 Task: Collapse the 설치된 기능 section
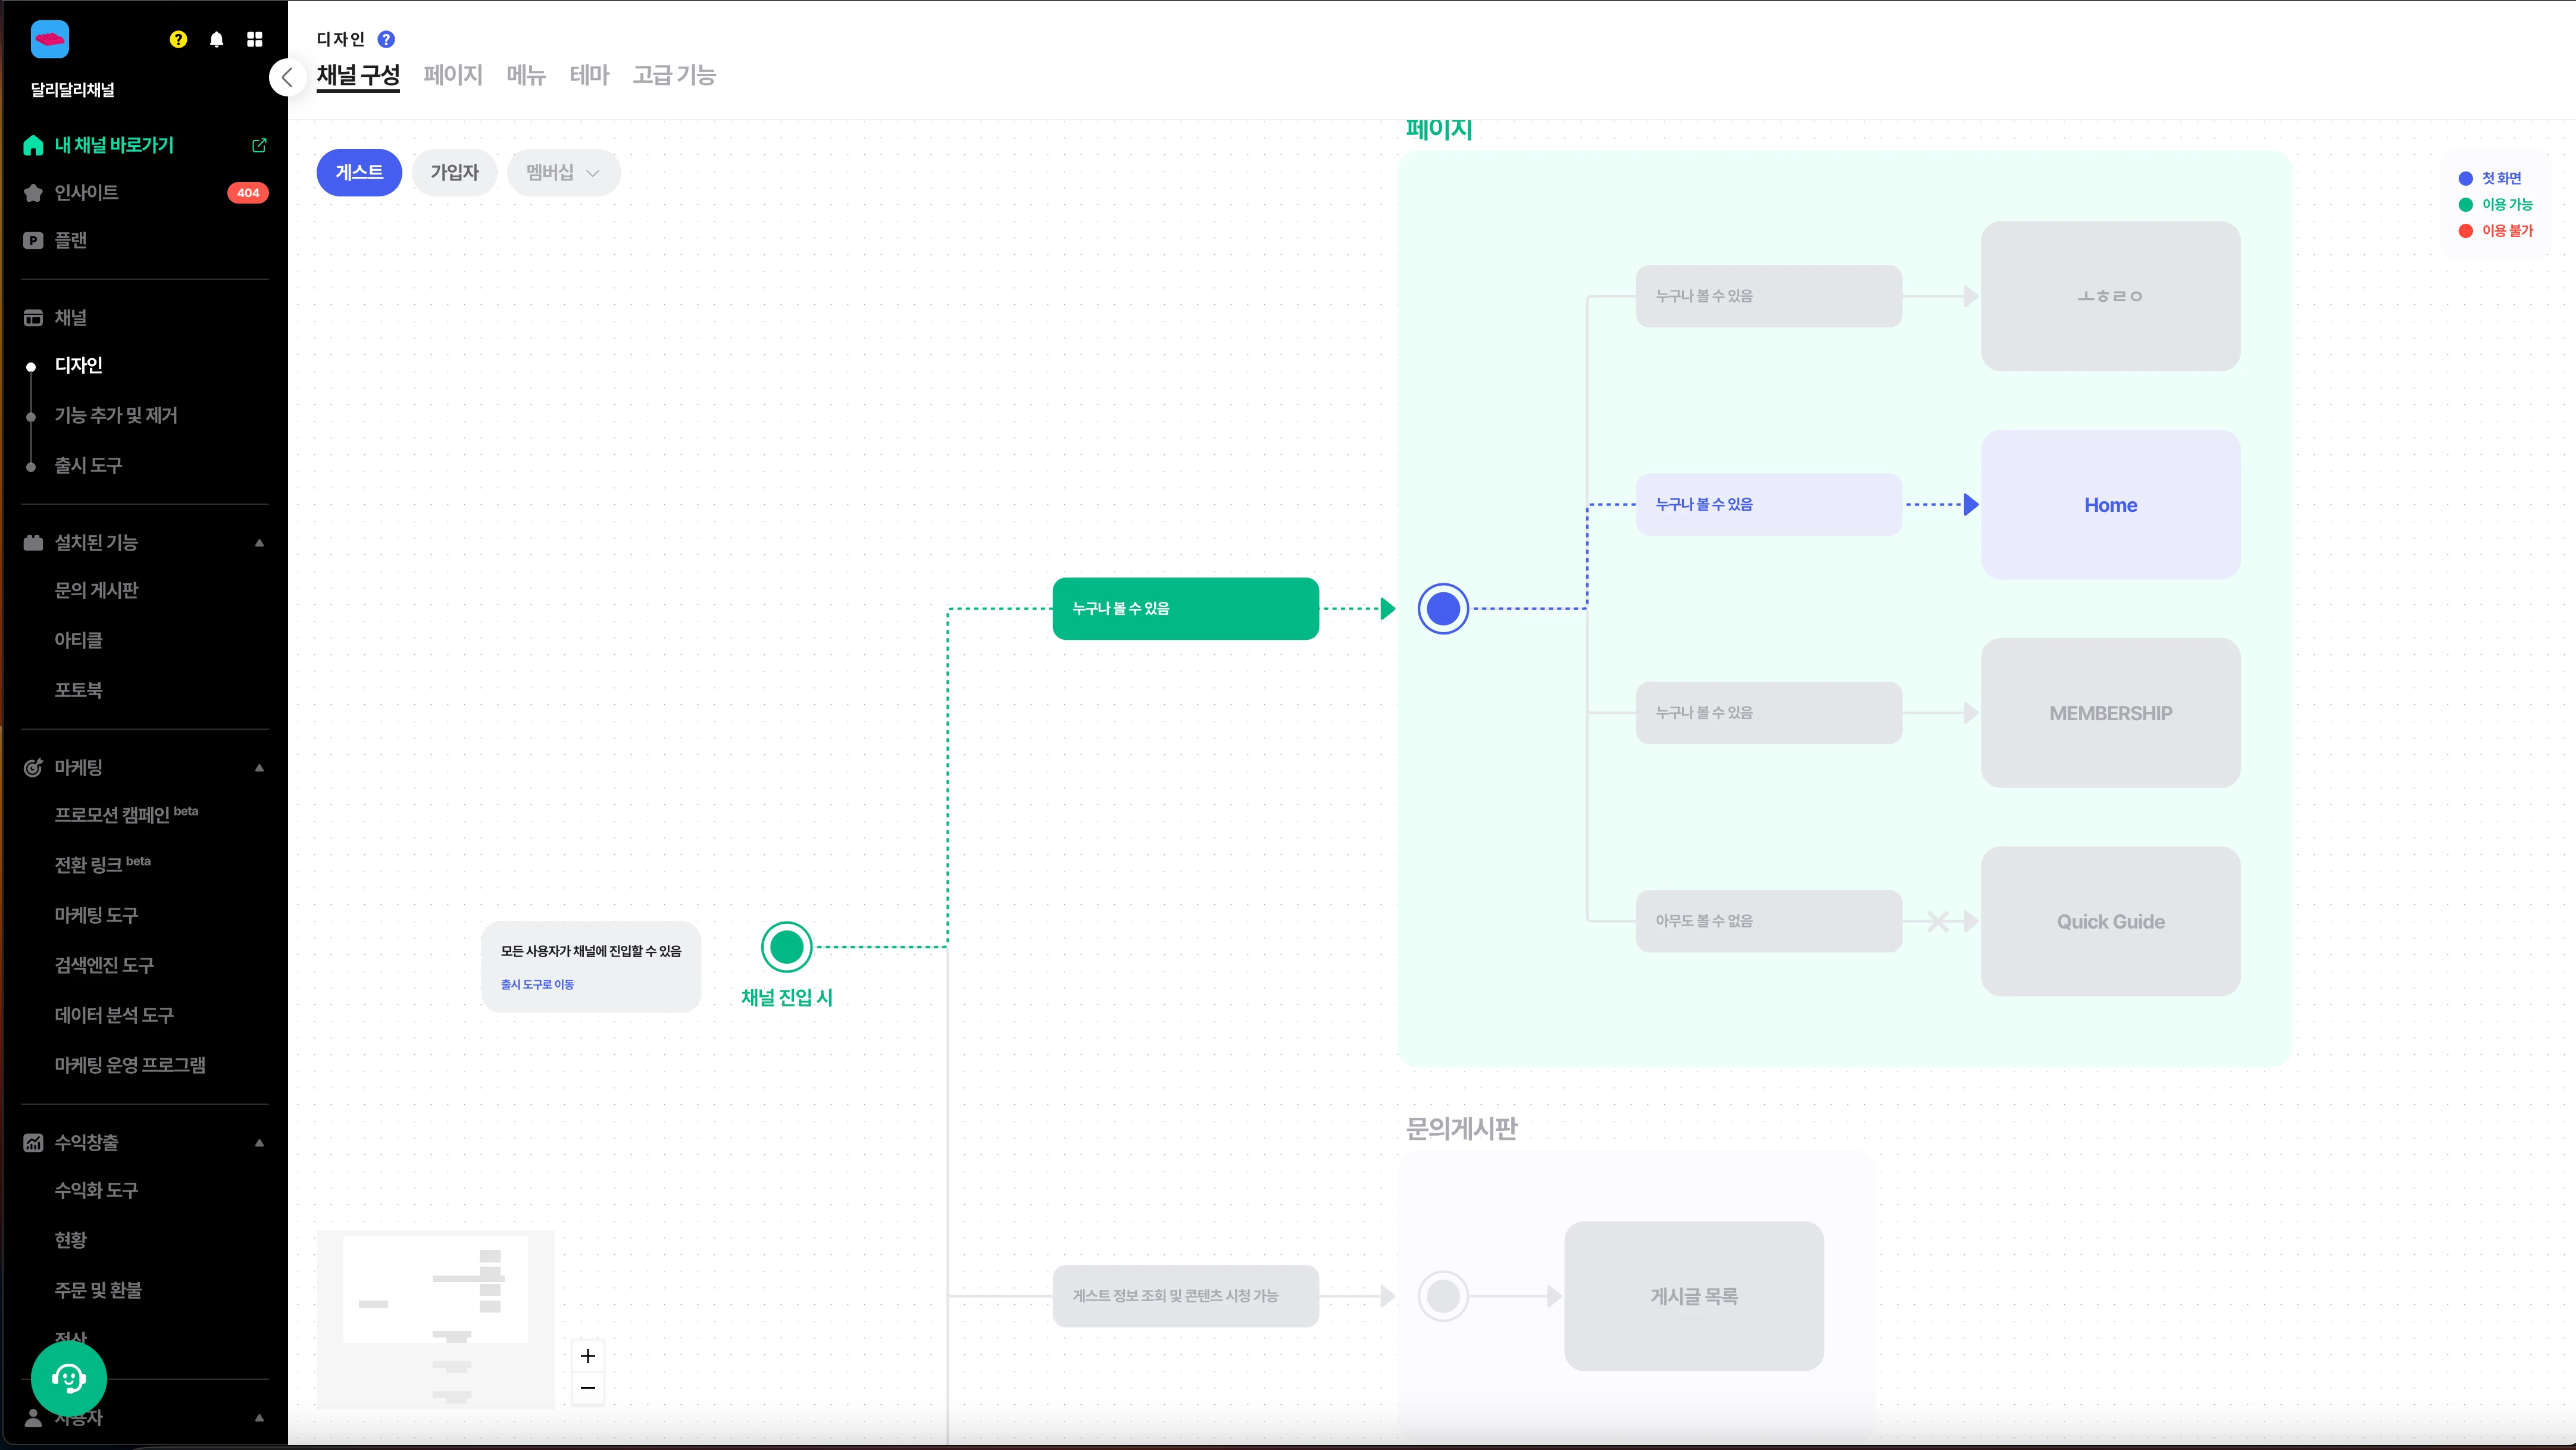tap(259, 543)
